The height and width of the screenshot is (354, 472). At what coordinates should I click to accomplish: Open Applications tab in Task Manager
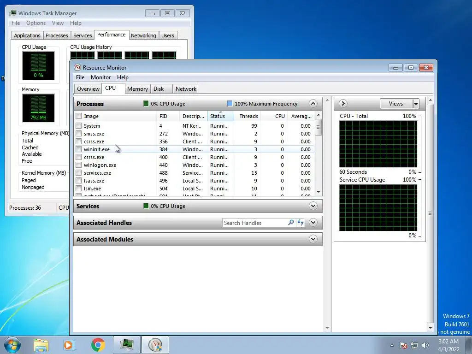tap(27, 35)
